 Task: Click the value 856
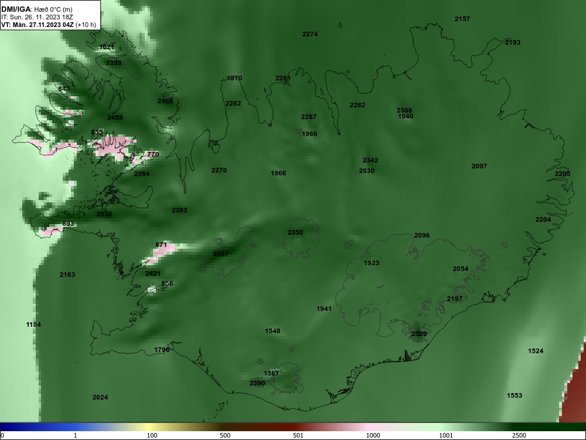click(x=167, y=283)
